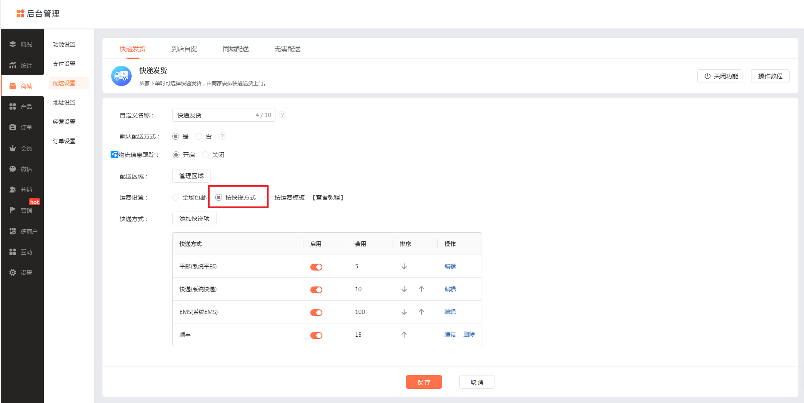Move 平邮 row down with arrow

404,266
